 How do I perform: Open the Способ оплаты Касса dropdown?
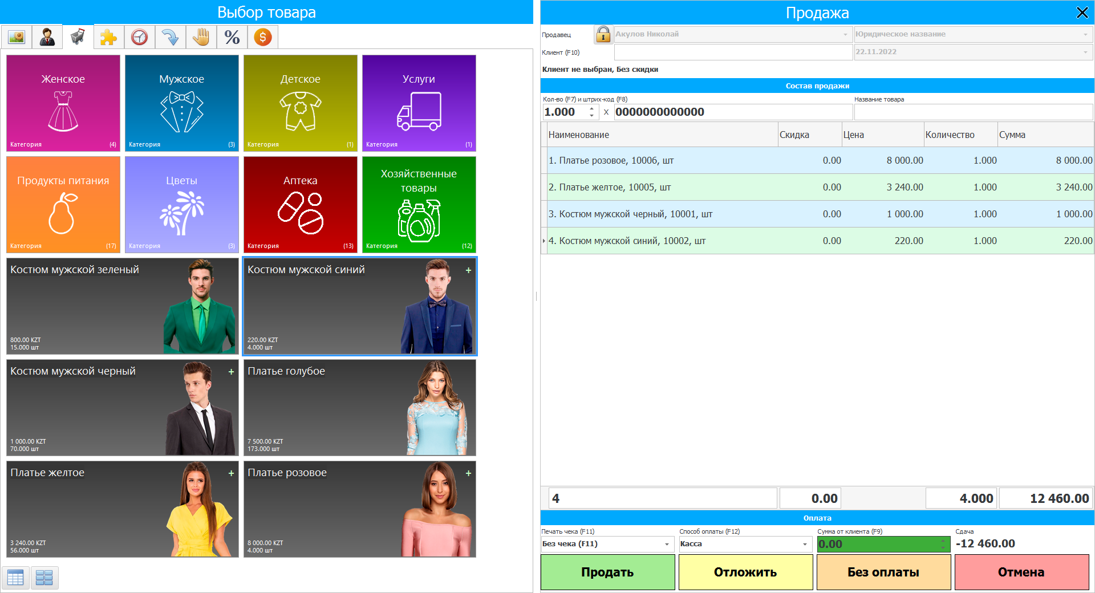coord(805,544)
